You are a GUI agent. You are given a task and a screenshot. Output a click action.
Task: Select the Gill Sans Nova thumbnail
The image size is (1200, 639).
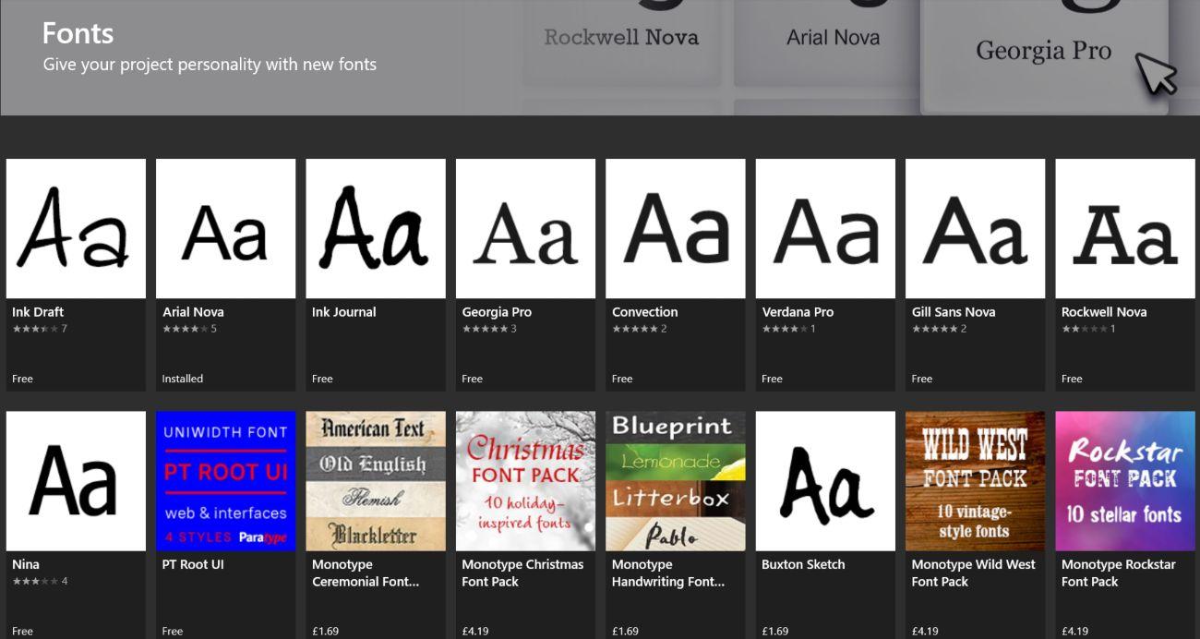(976, 228)
